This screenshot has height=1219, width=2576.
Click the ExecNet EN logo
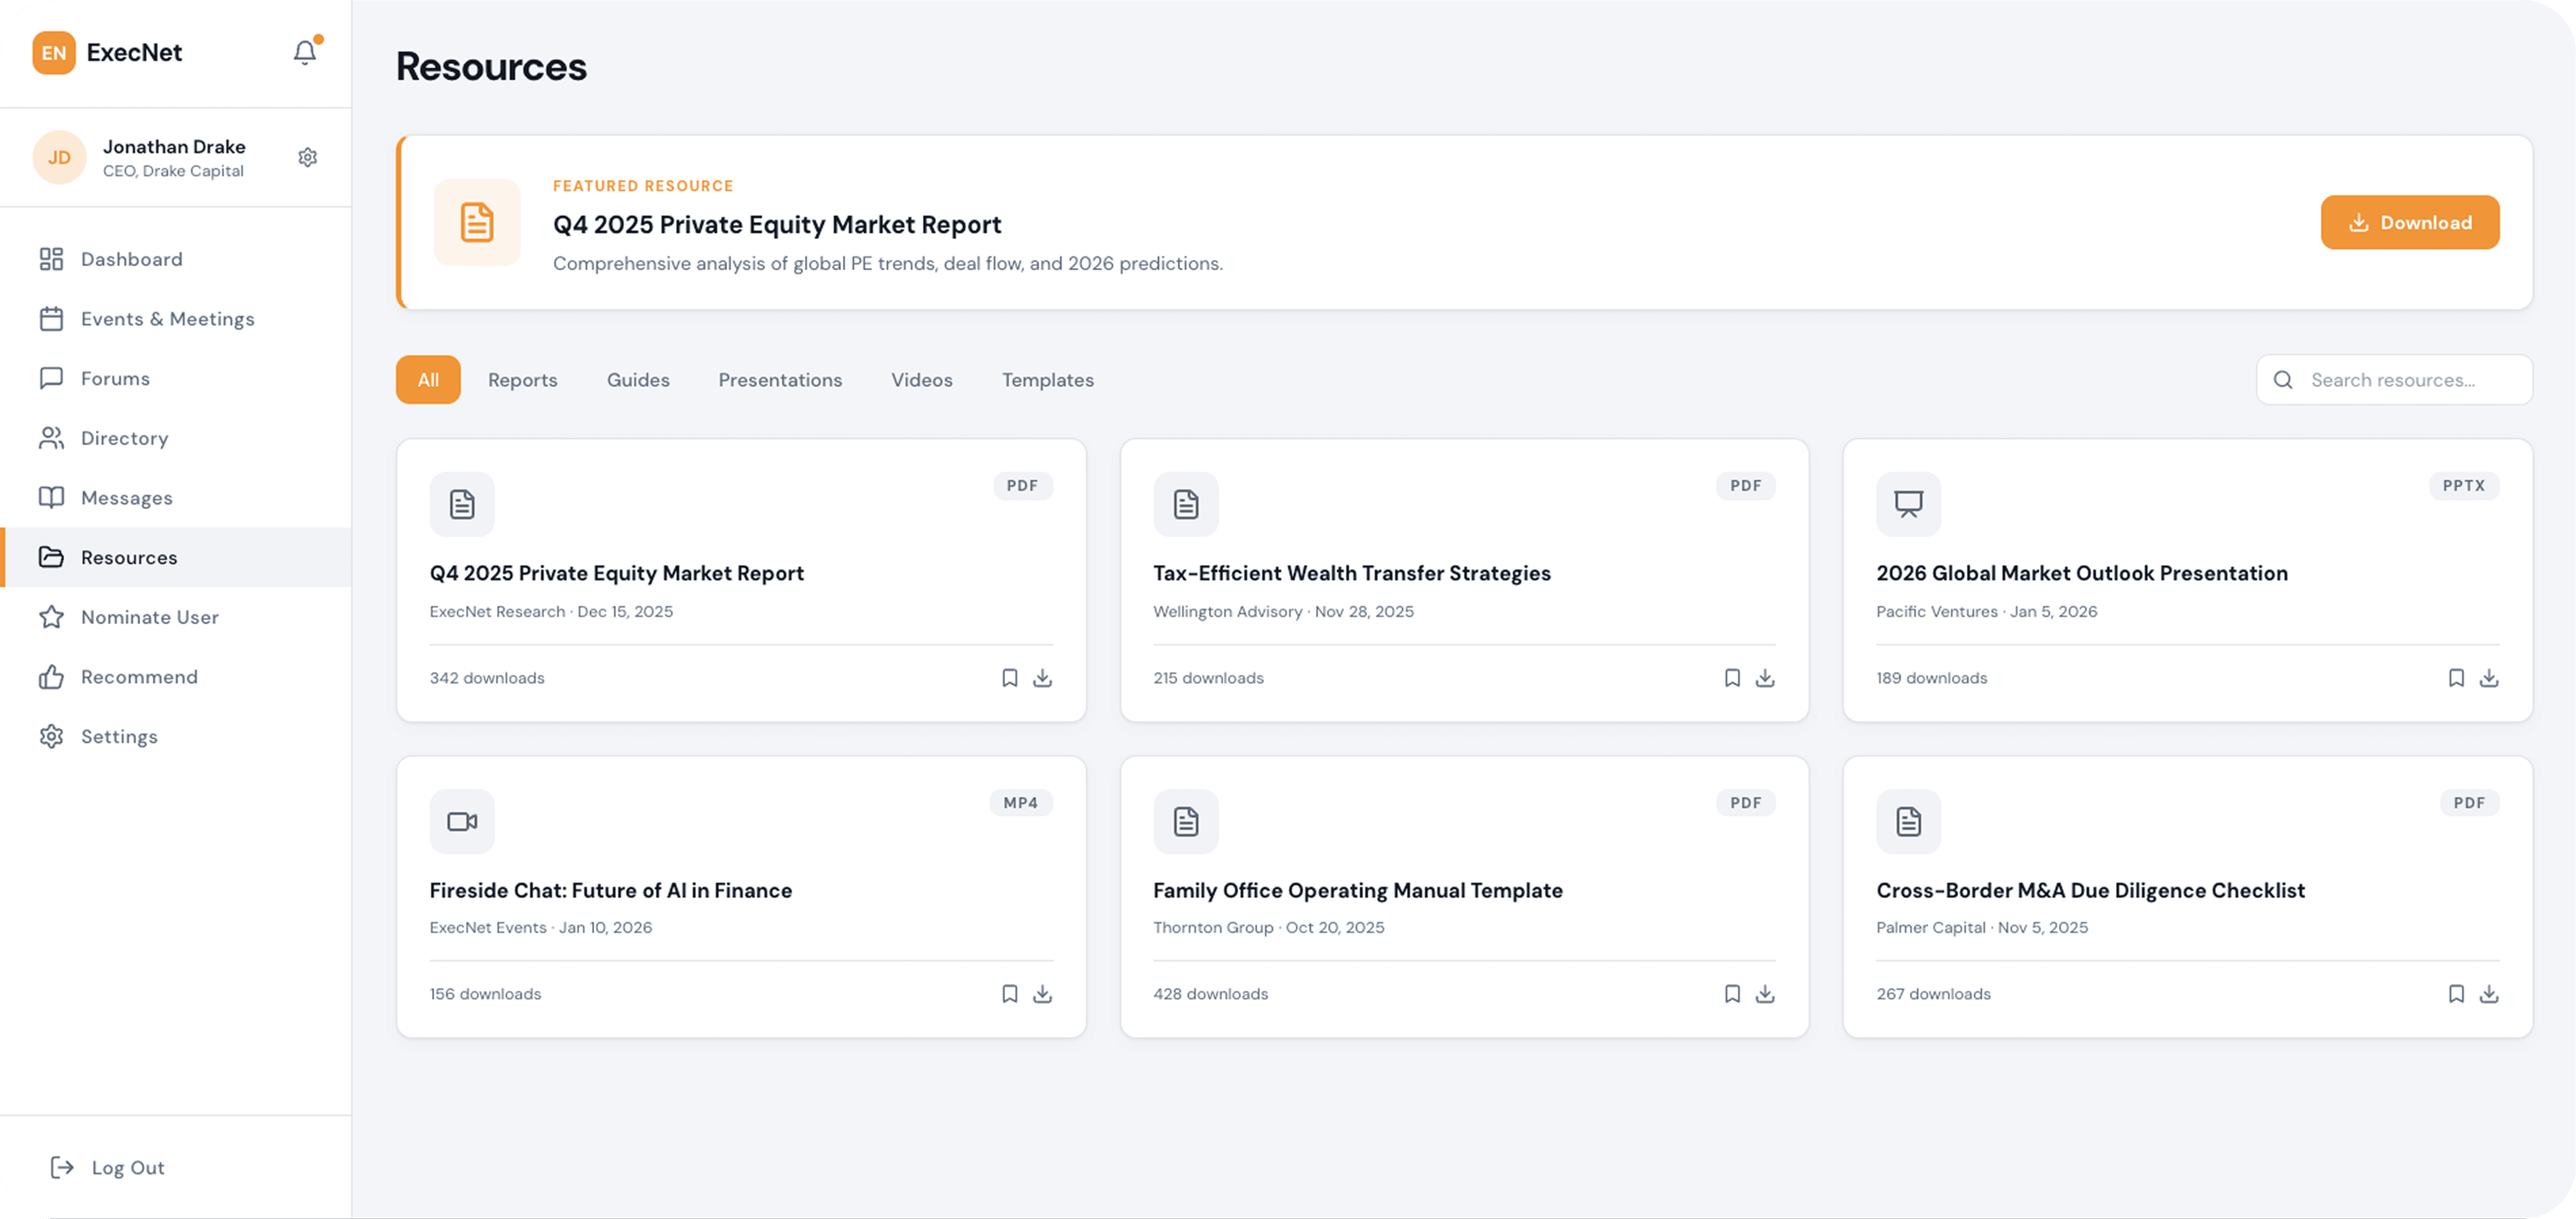point(54,53)
